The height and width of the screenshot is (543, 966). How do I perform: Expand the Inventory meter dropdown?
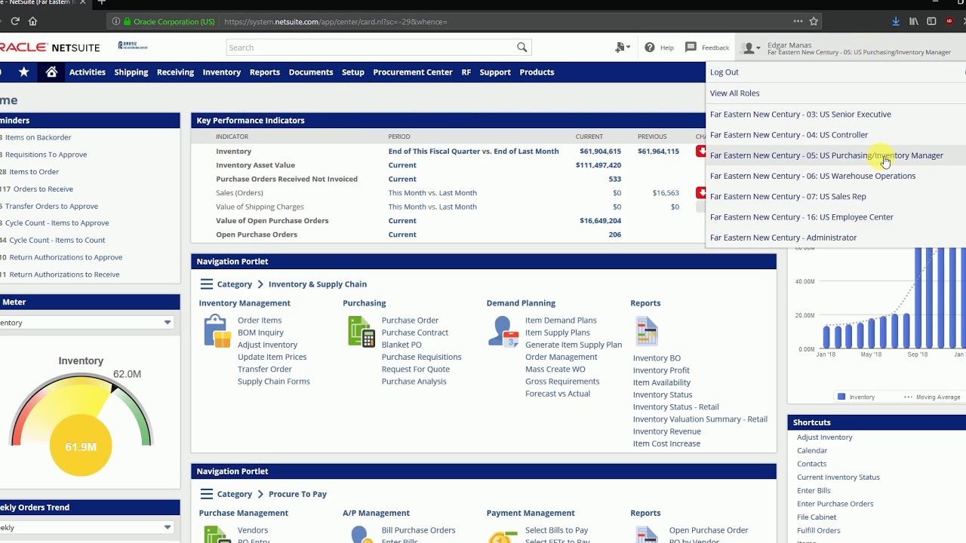coord(168,323)
